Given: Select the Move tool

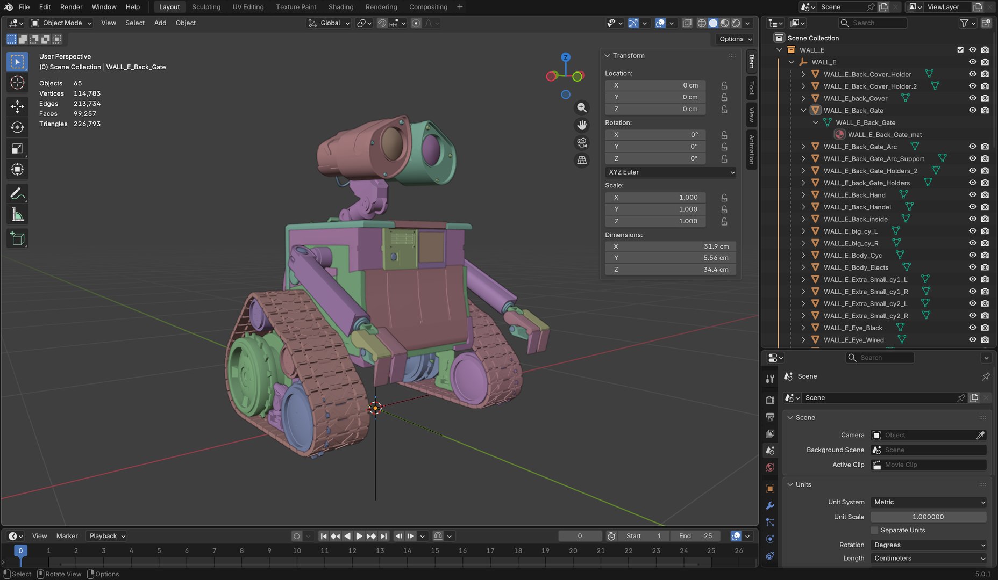Looking at the screenshot, I should pyautogui.click(x=17, y=106).
